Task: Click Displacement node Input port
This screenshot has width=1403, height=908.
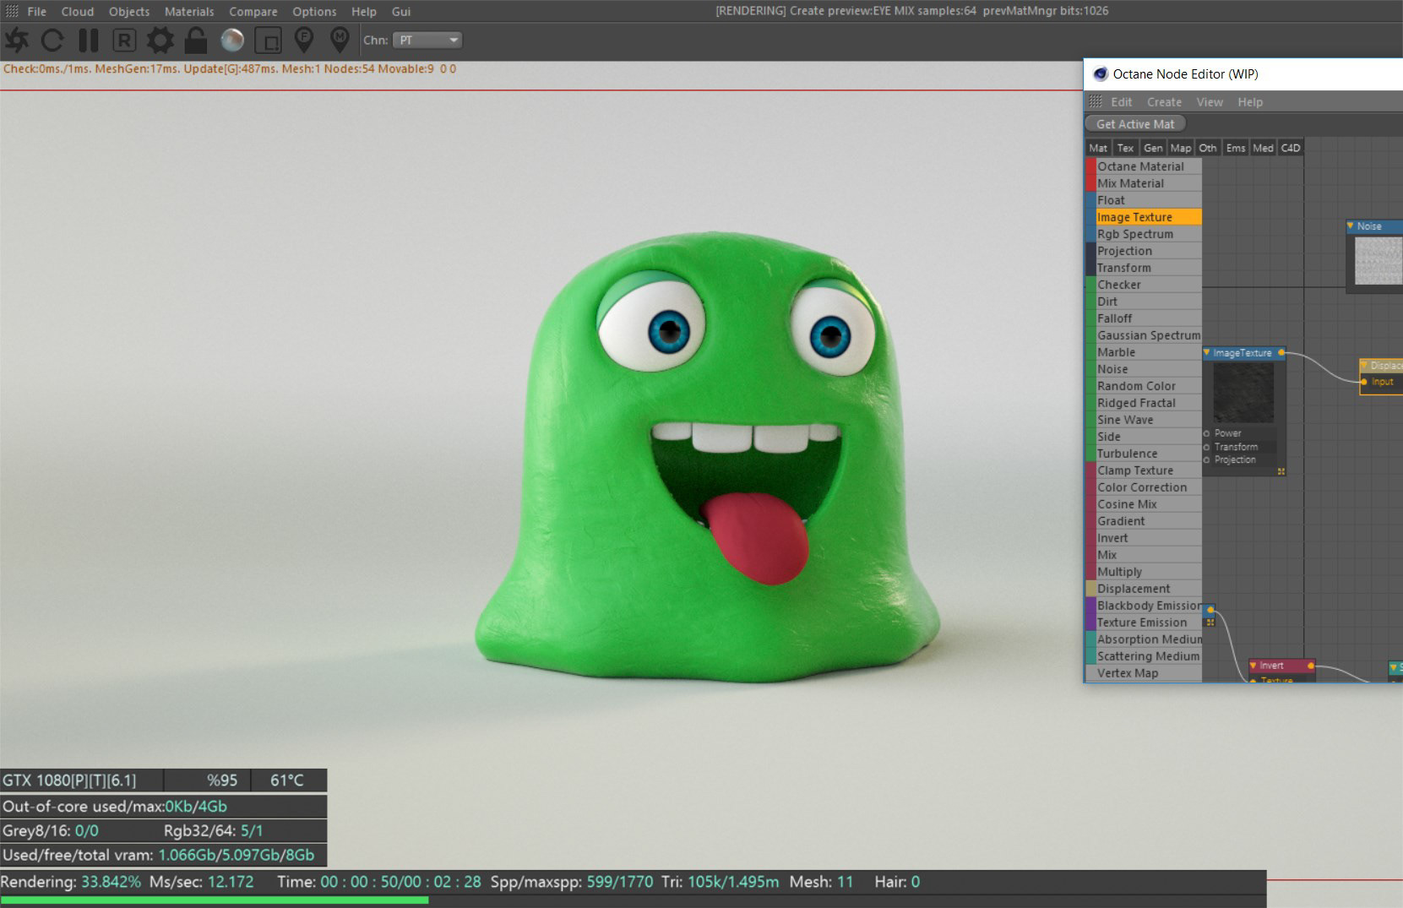Action: (1363, 382)
